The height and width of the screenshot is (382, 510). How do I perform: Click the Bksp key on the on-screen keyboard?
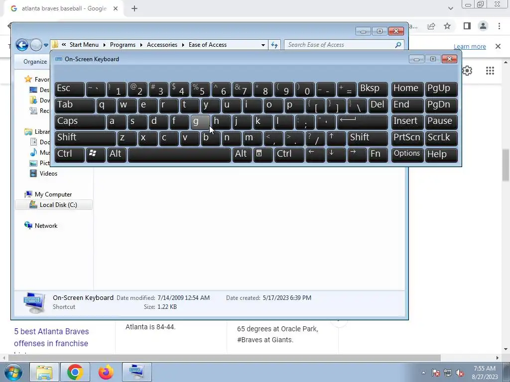(373, 89)
